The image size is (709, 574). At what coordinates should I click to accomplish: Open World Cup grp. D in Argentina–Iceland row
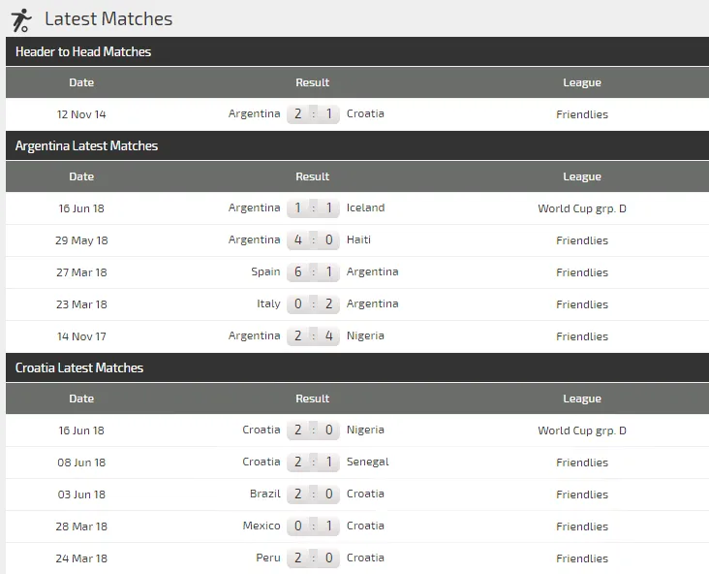coord(582,208)
